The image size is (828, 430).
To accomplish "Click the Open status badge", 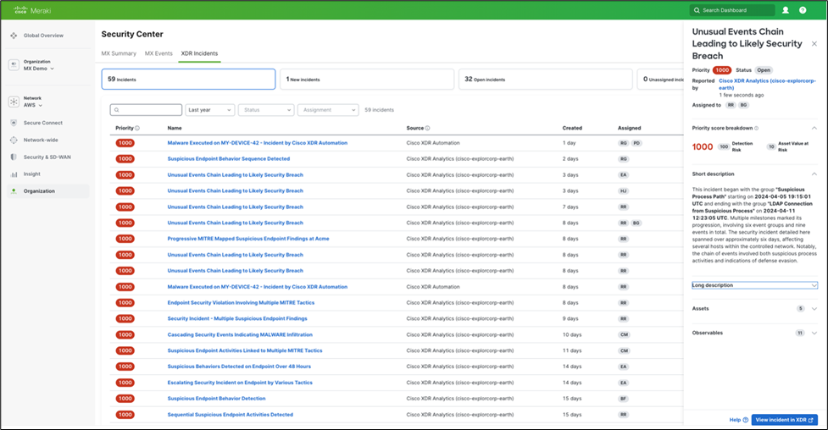I will [764, 70].
